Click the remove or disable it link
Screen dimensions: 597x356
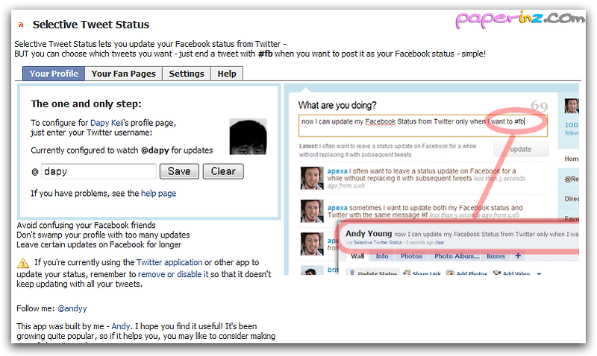pyautogui.click(x=173, y=274)
